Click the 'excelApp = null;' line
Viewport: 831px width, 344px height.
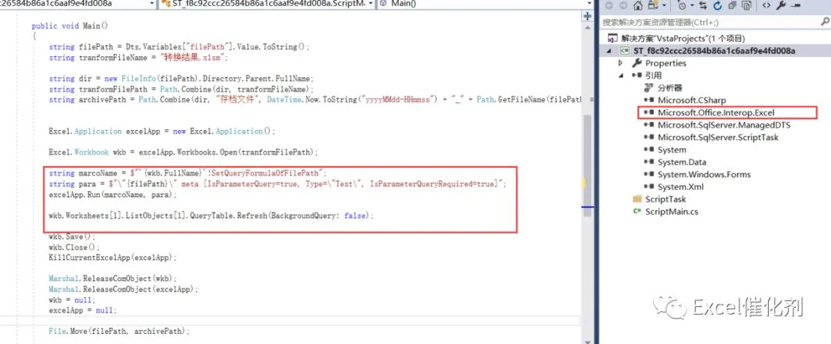82,310
